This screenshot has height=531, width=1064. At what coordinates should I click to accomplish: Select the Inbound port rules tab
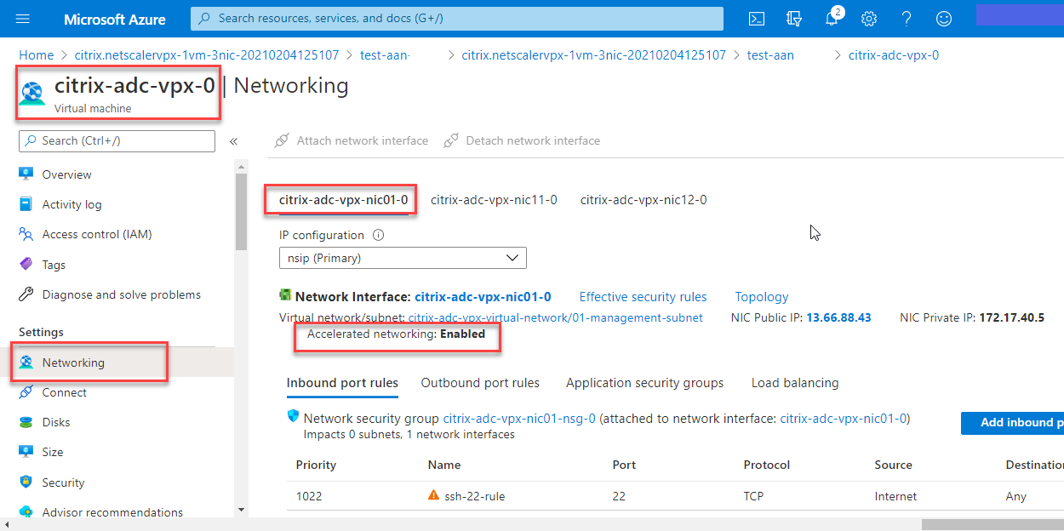coord(342,383)
